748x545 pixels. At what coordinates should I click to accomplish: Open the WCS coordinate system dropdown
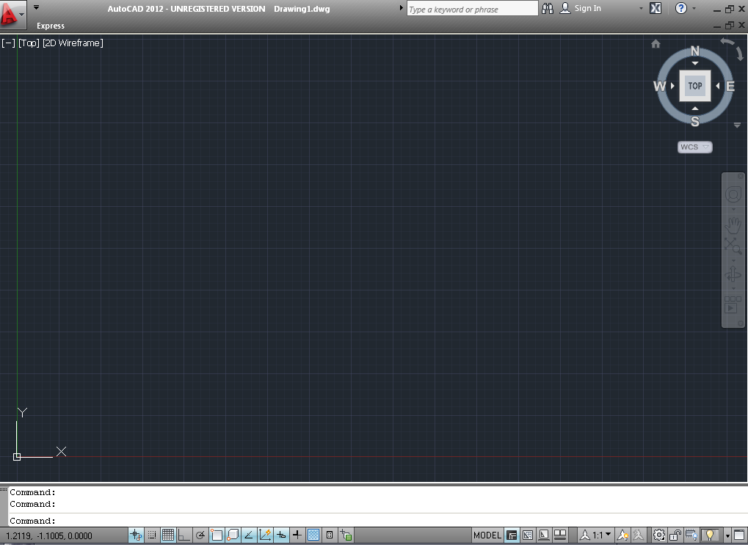[695, 147]
